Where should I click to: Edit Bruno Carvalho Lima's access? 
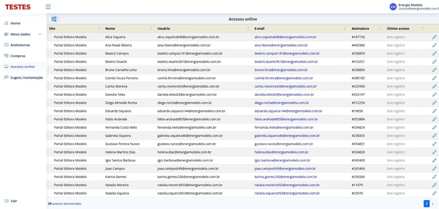click(x=434, y=70)
